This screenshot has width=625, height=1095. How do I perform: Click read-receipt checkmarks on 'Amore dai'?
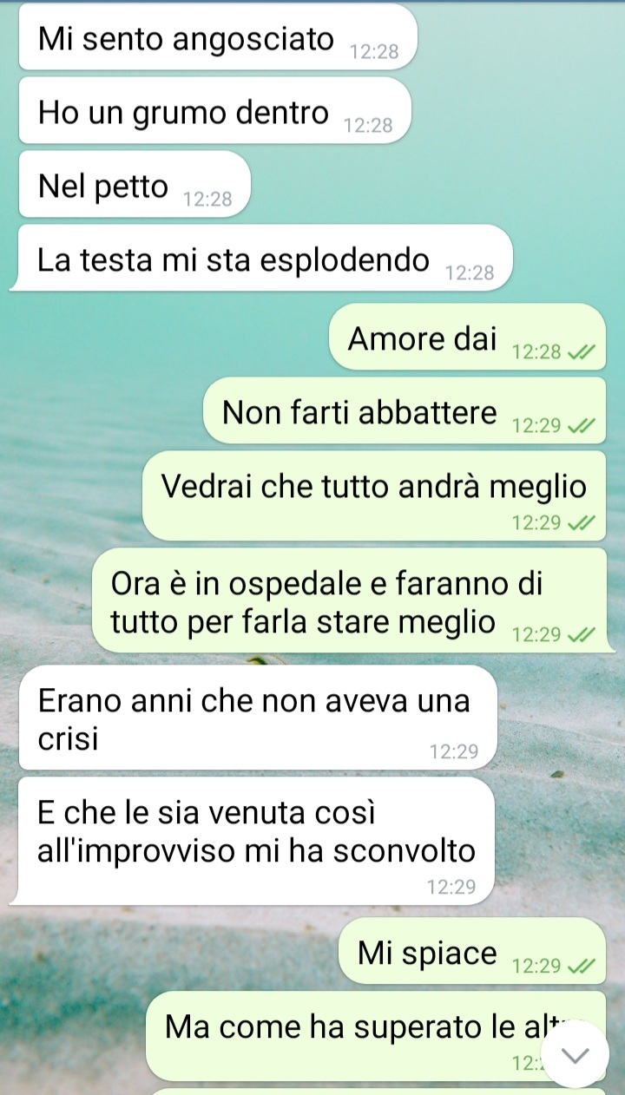click(581, 352)
